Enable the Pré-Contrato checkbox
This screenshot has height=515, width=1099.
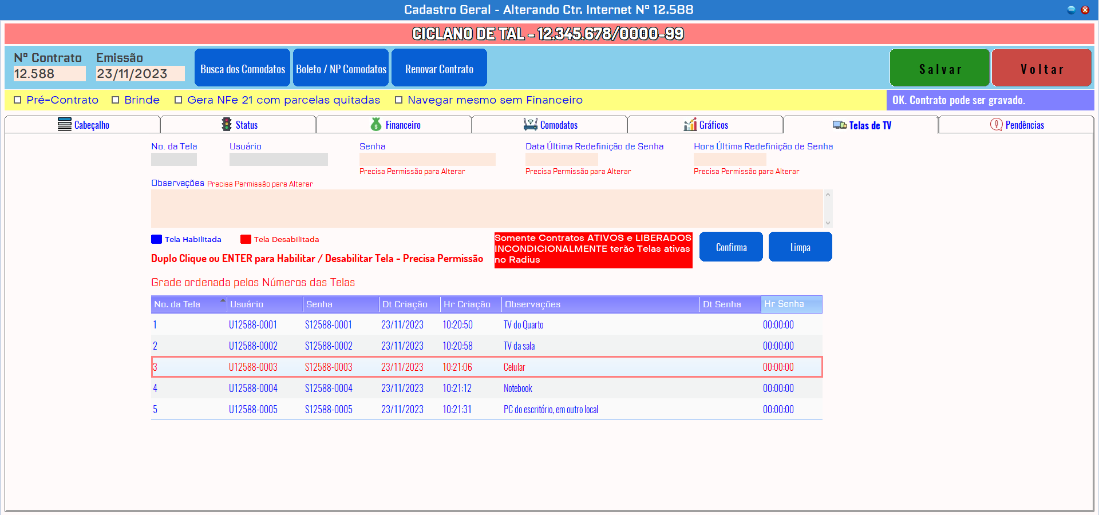[x=18, y=100]
